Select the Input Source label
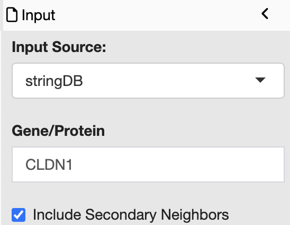This screenshot has width=290, height=225. tap(59, 47)
